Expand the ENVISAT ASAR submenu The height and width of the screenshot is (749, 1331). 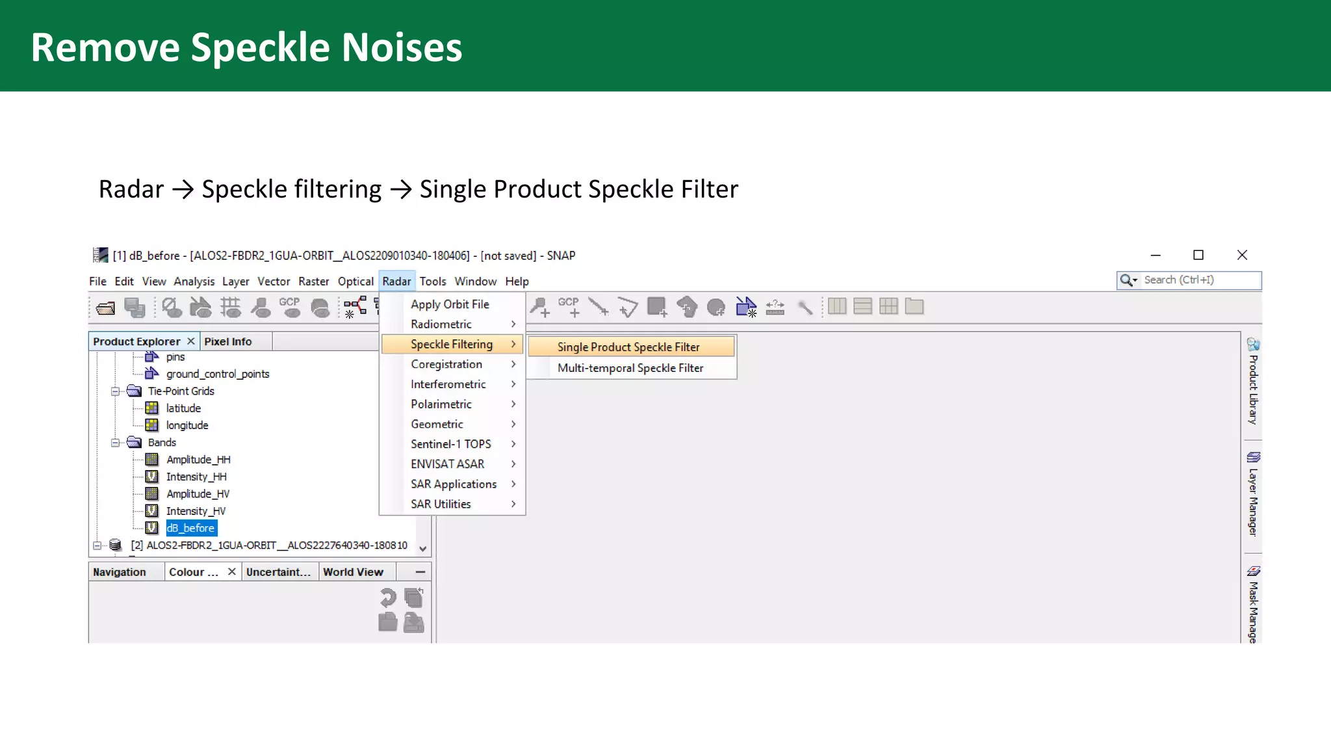tap(452, 464)
